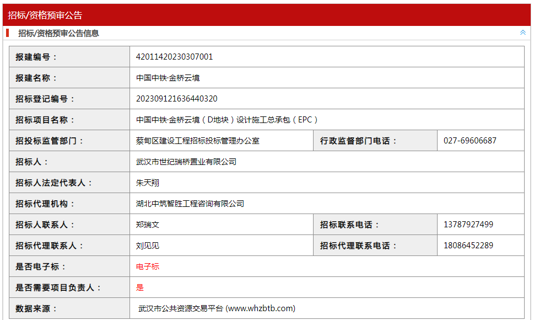Click the 招标代理联系电话 label
Screen dimensions: 534x320
(358, 246)
